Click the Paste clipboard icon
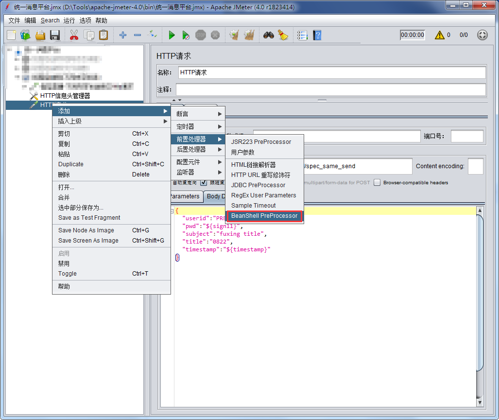Screen dimensions: 499x420 click(103, 35)
